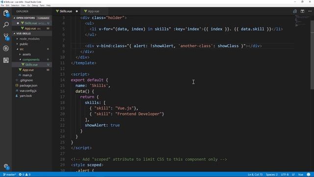Collapse the src folder
The image size is (314, 177).
[x=22, y=49]
